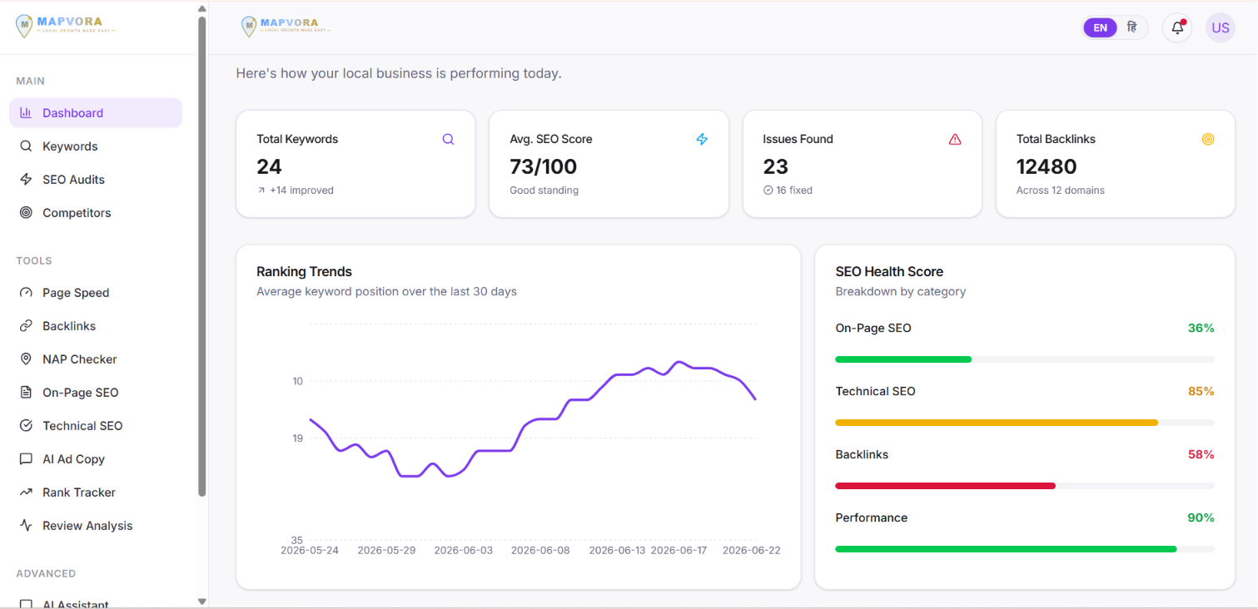
Task: Click the warning triangle on Issues Found card
Action: pos(955,139)
